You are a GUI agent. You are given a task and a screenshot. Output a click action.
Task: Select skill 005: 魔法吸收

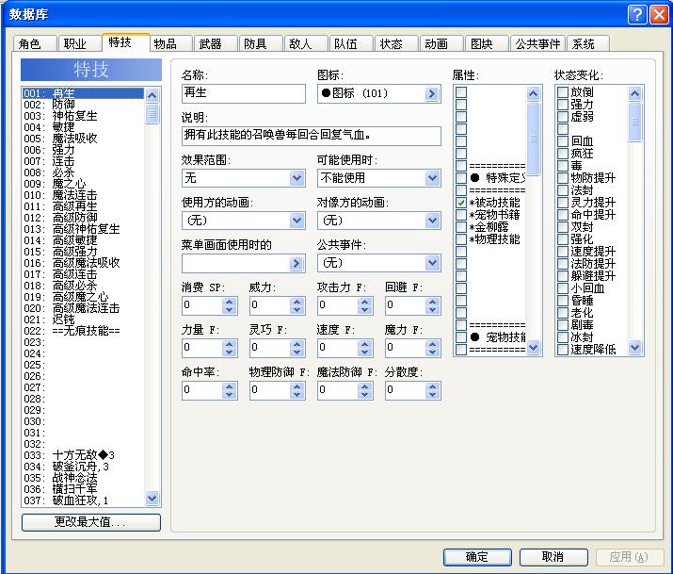tap(83, 139)
